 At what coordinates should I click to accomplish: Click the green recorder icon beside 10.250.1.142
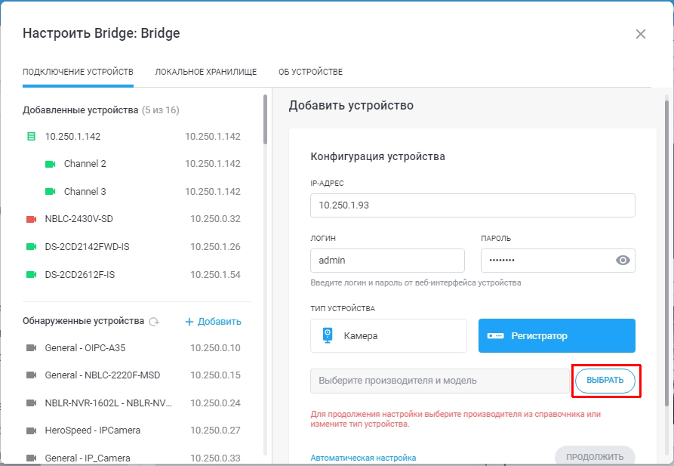(x=31, y=137)
